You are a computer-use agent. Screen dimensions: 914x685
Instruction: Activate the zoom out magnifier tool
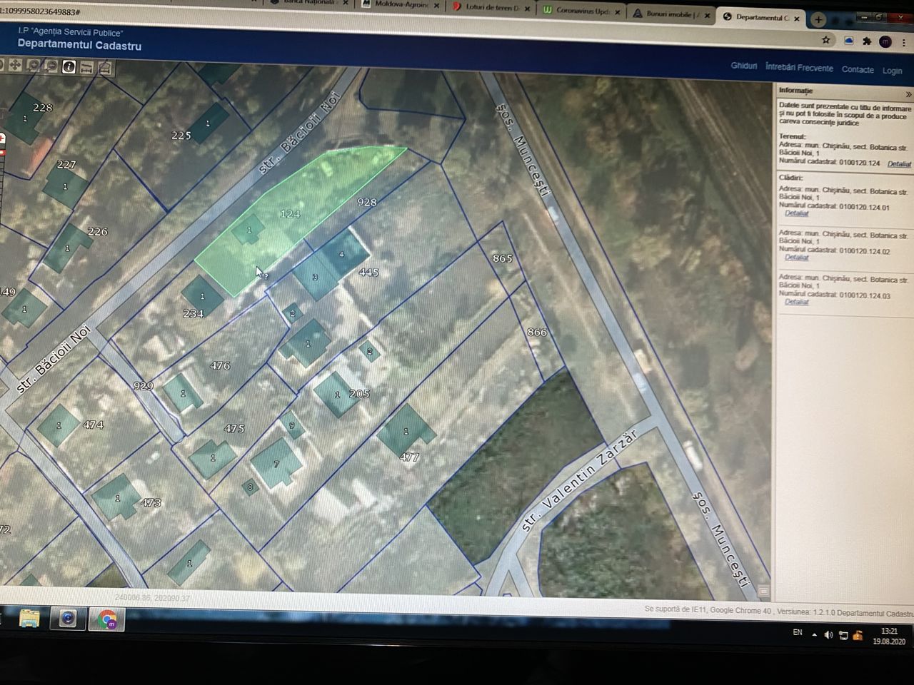tap(51, 66)
